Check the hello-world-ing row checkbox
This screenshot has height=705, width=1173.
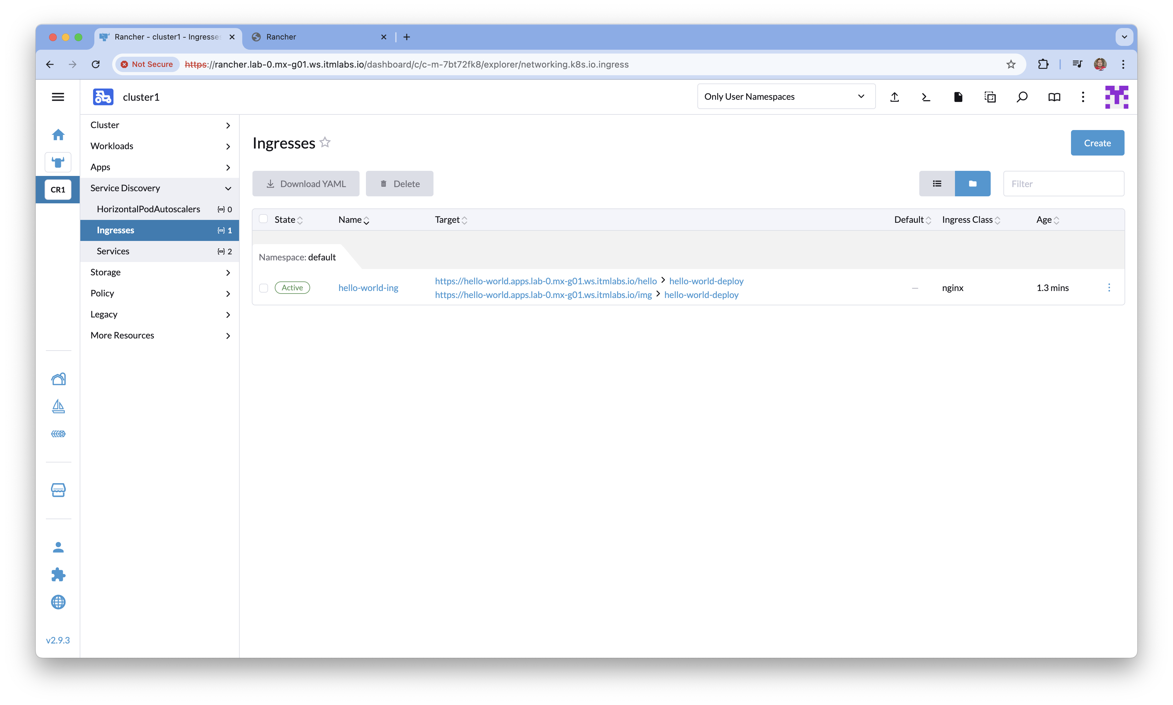pyautogui.click(x=264, y=288)
